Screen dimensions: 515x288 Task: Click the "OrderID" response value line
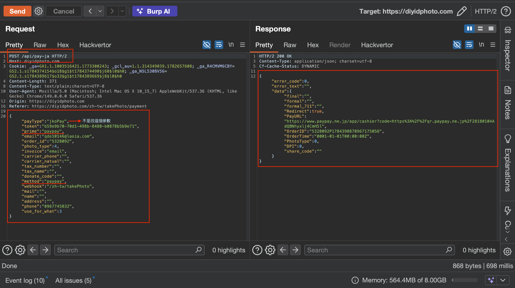tap(334, 131)
